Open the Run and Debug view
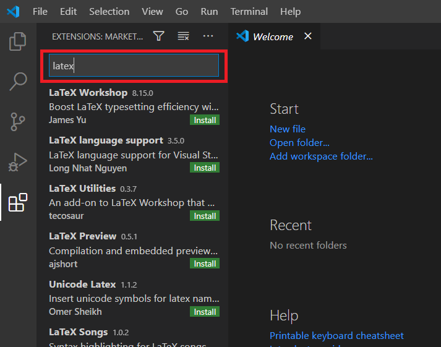This screenshot has width=441, height=347. 18,162
